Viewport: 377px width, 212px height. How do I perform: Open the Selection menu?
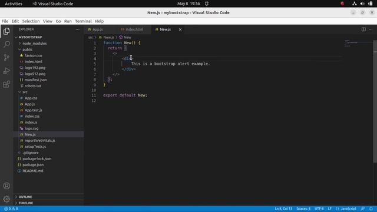(x=31, y=21)
